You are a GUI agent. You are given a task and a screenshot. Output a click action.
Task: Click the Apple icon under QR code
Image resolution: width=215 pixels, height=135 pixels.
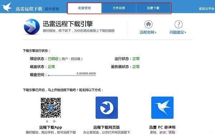click(x=47, y=121)
